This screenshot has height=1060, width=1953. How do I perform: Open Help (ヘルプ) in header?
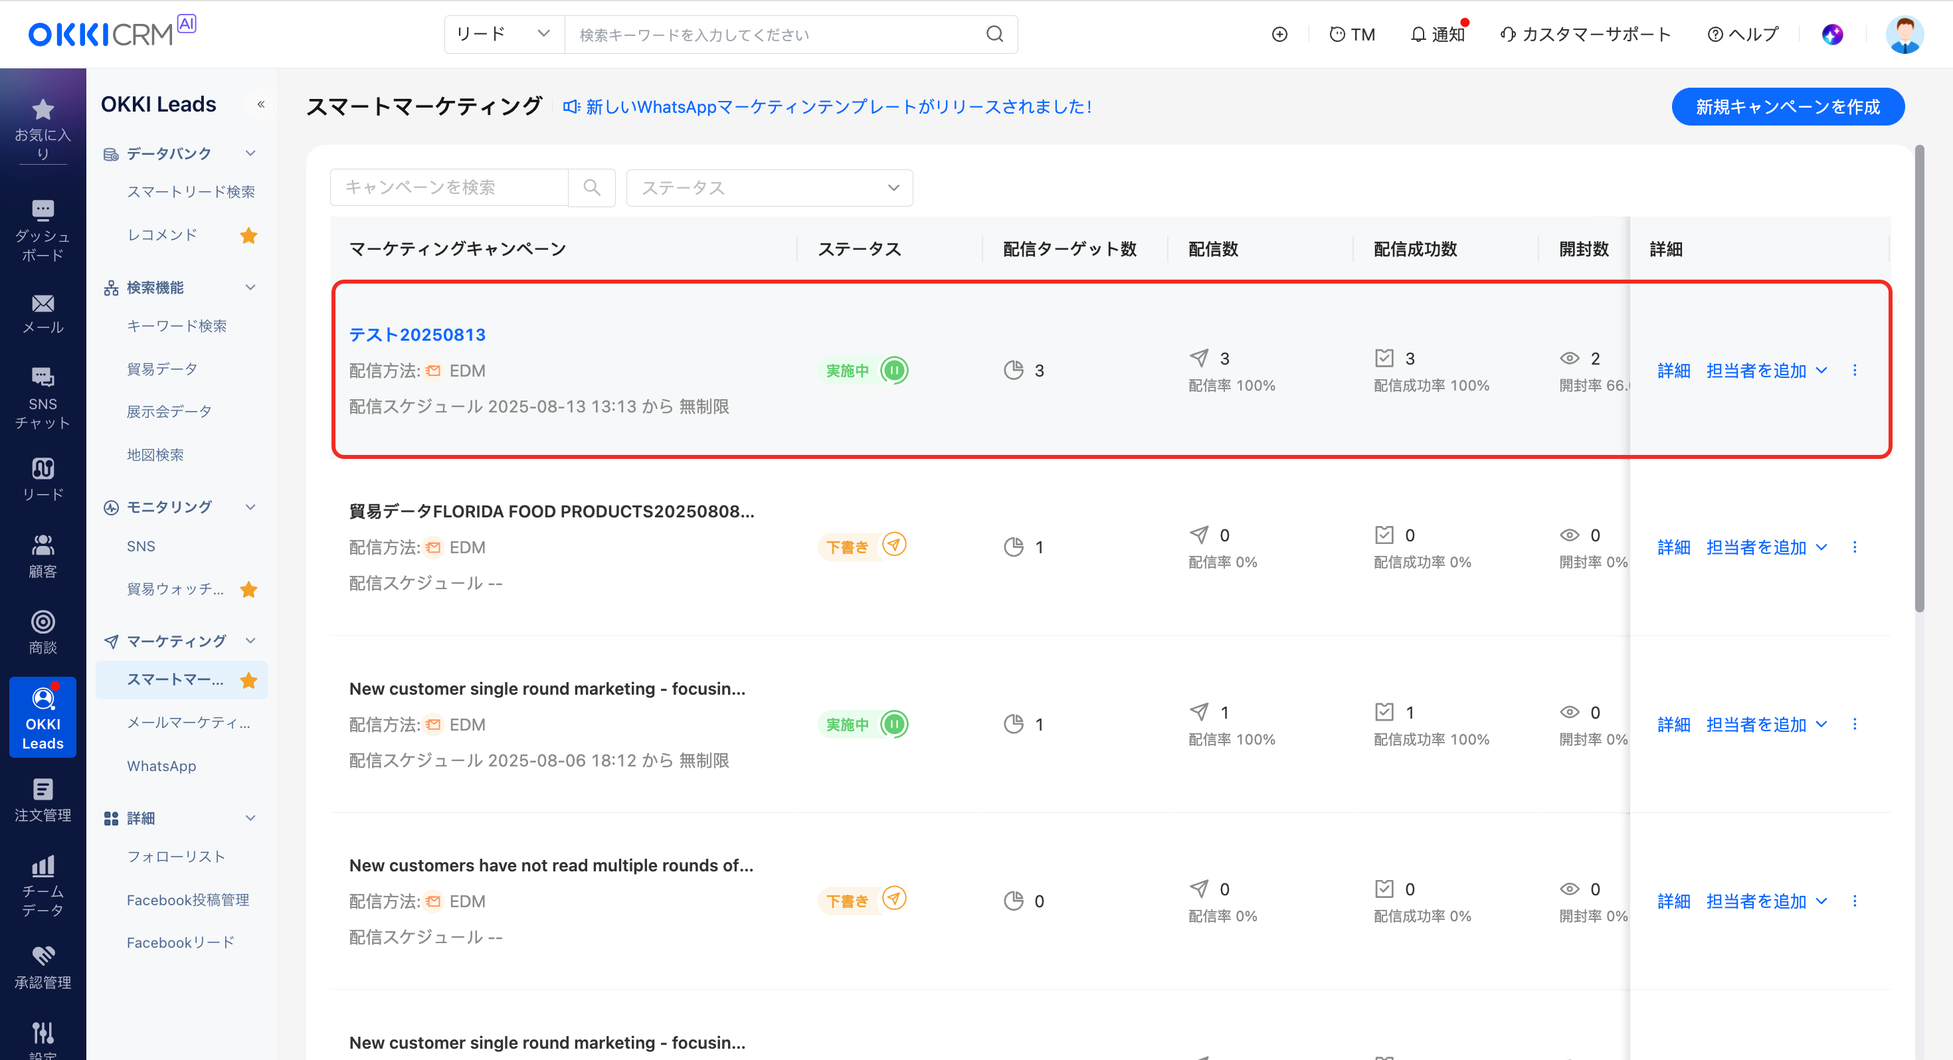(x=1742, y=34)
